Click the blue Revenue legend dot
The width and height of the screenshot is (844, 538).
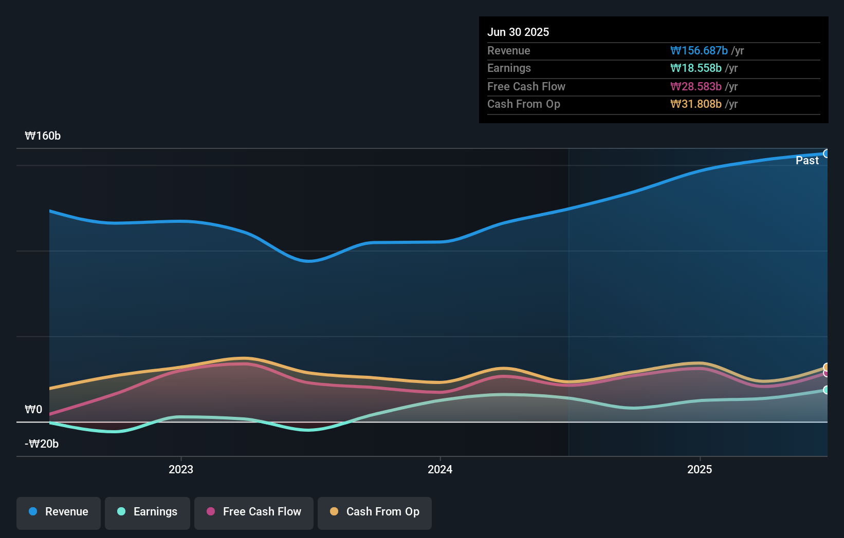[32, 512]
